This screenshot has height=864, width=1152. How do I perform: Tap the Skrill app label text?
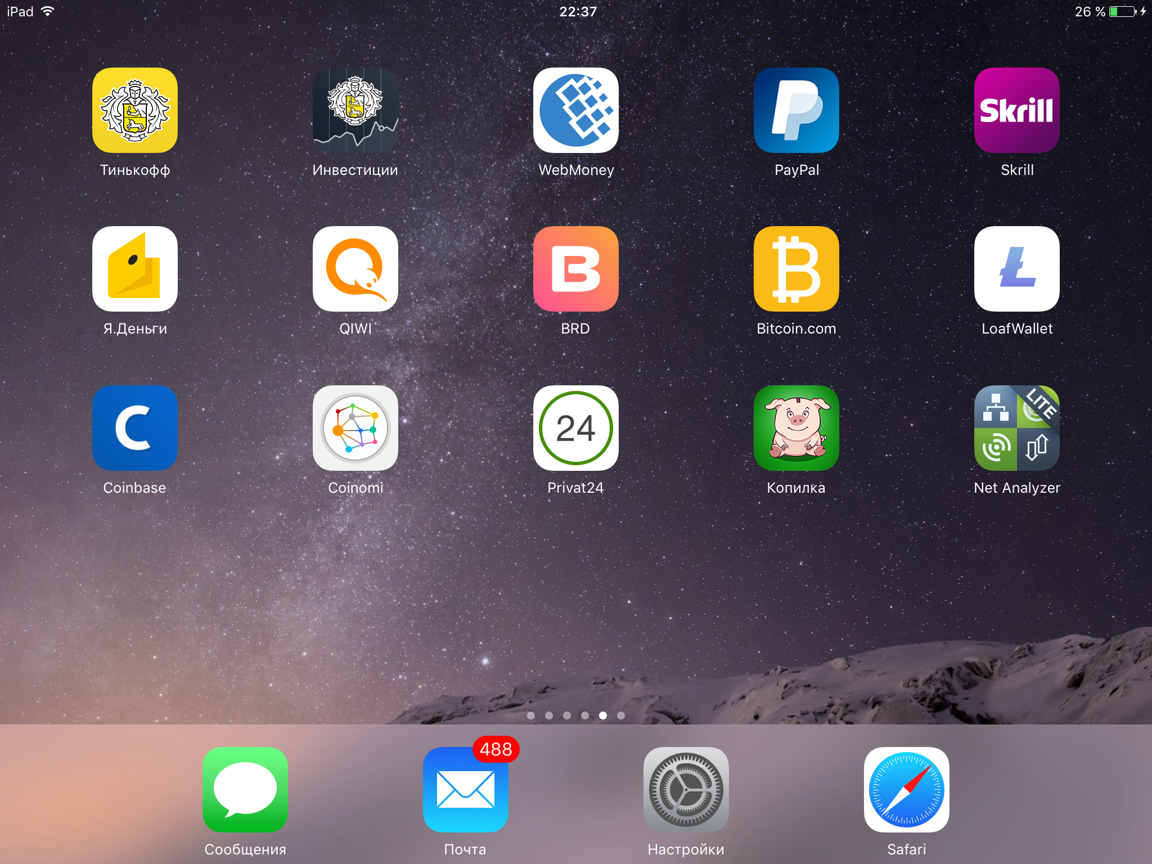point(1017,170)
